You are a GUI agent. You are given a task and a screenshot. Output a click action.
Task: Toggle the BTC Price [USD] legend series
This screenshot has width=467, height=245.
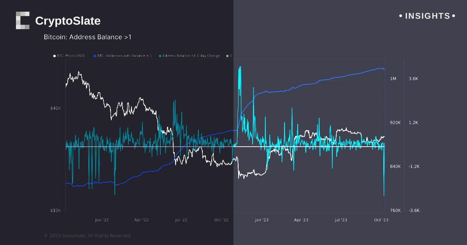click(70, 56)
